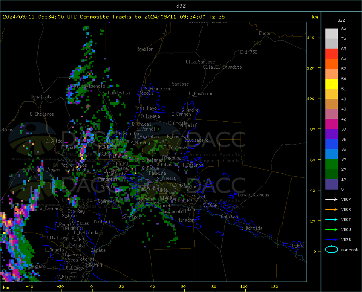Select the VBBB legend label
The height and width of the screenshot is (292, 362).
346,240
